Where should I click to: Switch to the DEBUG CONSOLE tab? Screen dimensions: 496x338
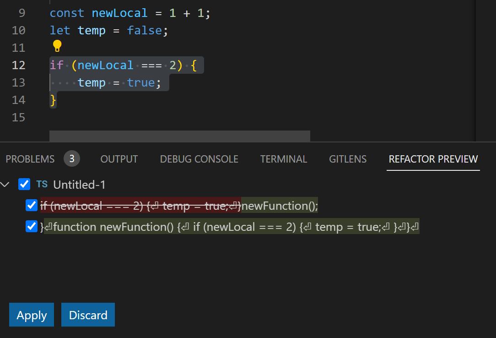(x=199, y=159)
